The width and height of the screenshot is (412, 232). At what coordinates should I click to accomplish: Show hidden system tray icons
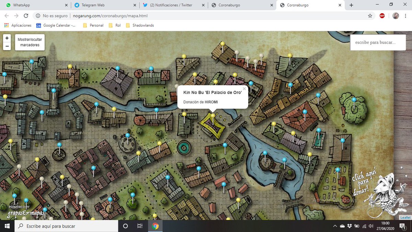335,226
